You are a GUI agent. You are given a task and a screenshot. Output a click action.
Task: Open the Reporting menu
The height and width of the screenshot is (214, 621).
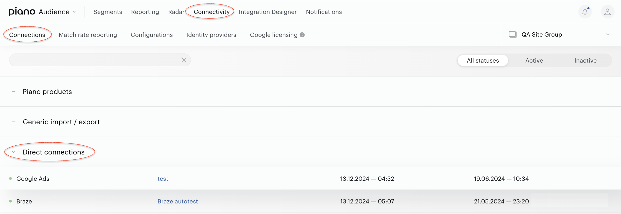point(145,12)
